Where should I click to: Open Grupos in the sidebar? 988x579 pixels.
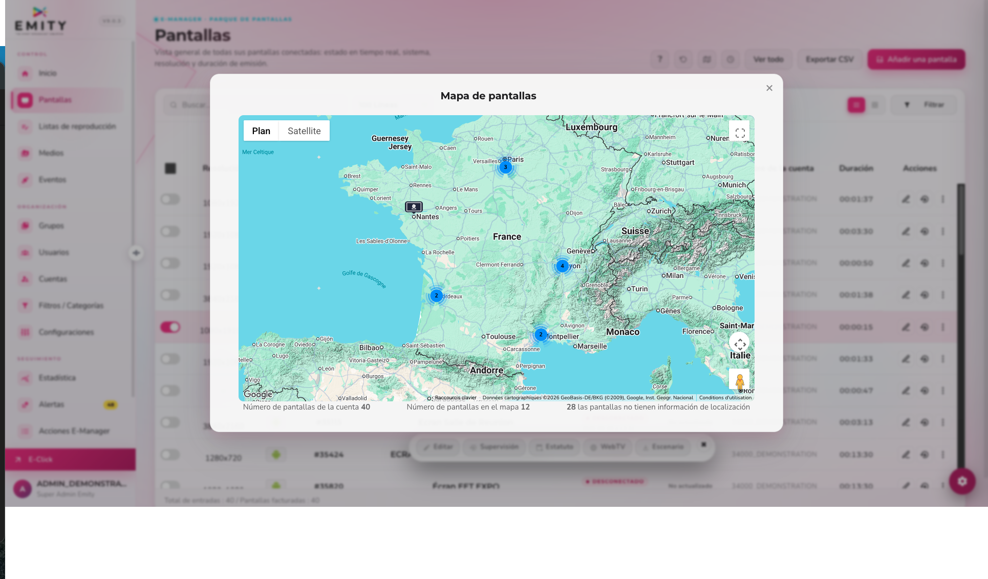click(67, 226)
